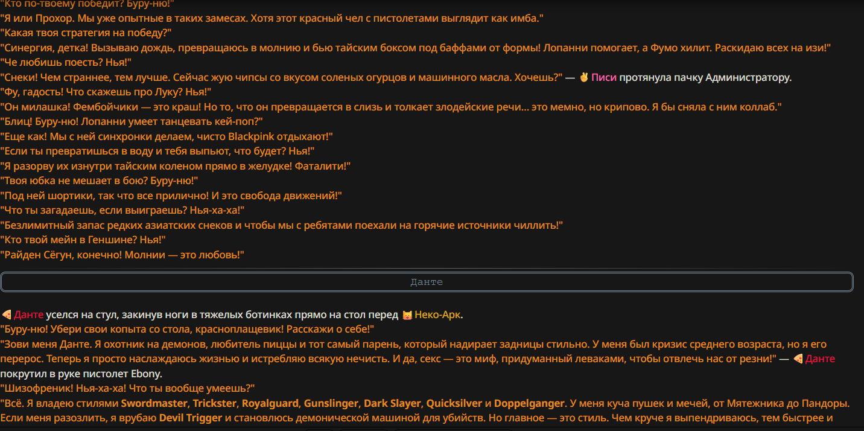Click the pizza emoji starting the 'уселся на стул' line

(x=6, y=314)
